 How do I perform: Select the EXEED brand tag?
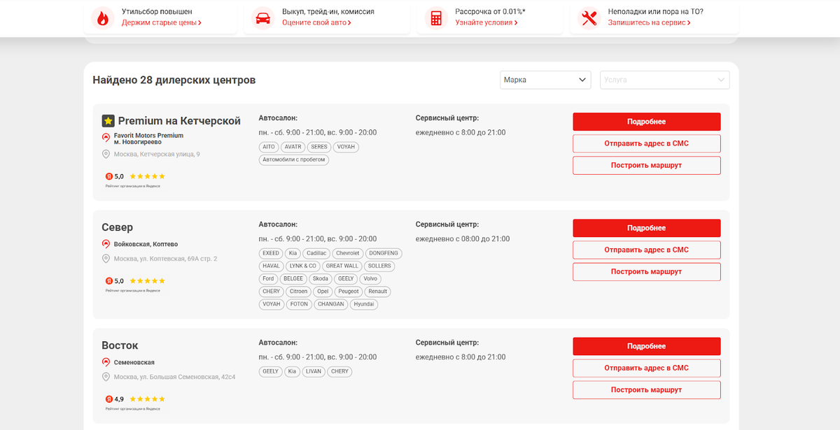[x=271, y=253]
